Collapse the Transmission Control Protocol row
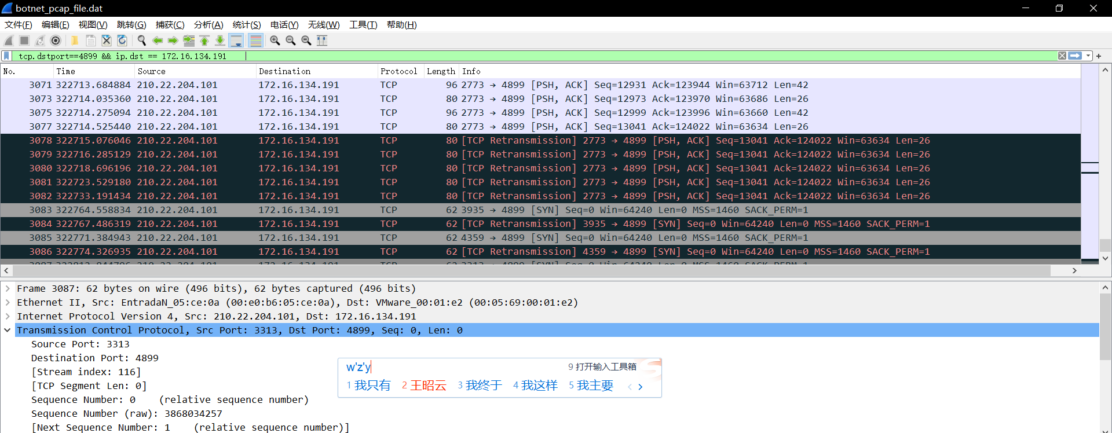Image resolution: width=1112 pixels, height=433 pixels. pos(8,330)
